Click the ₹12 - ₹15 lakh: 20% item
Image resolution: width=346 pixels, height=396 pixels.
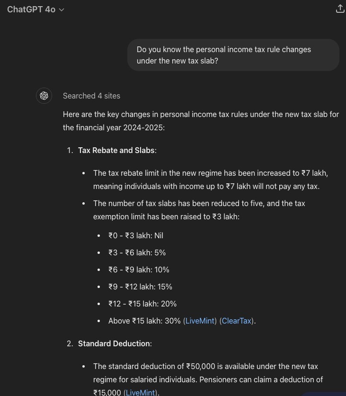pos(142,304)
